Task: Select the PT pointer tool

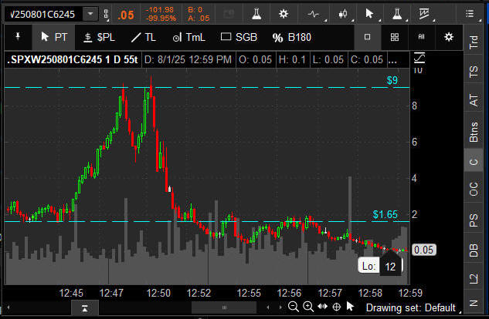Action: (54, 37)
